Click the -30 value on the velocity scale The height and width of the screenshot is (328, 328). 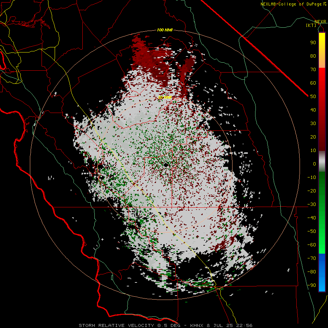point(312,204)
